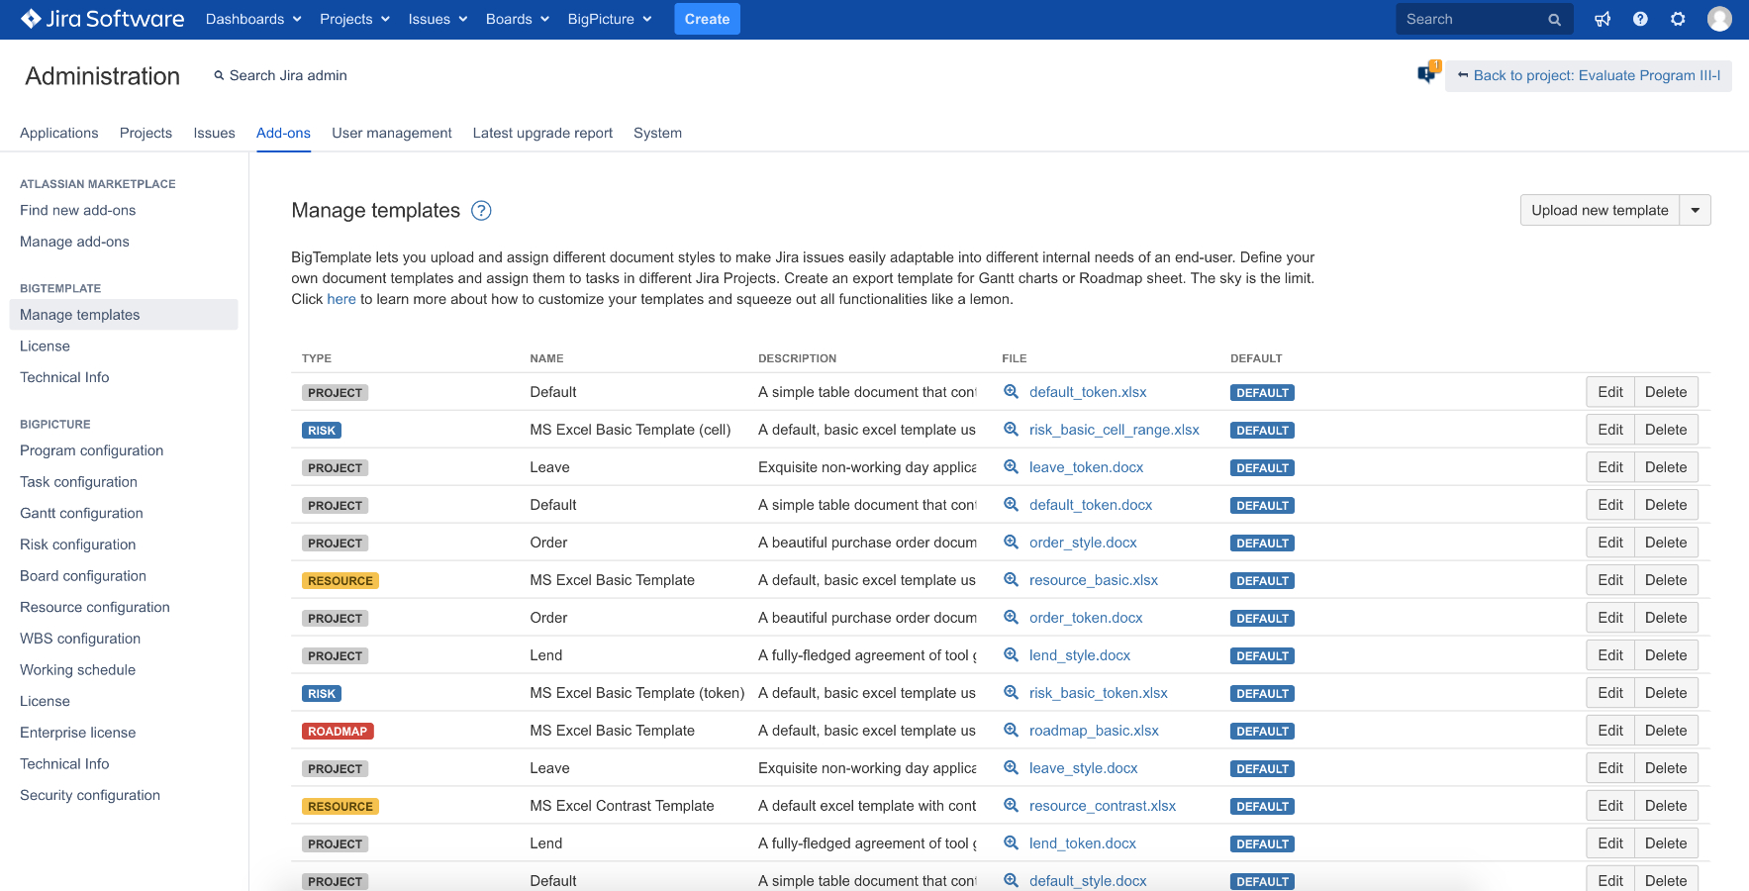The height and width of the screenshot is (891, 1749).
Task: Preview resource_contrast.xlsx with its magnifier icon
Action: coord(1011,806)
